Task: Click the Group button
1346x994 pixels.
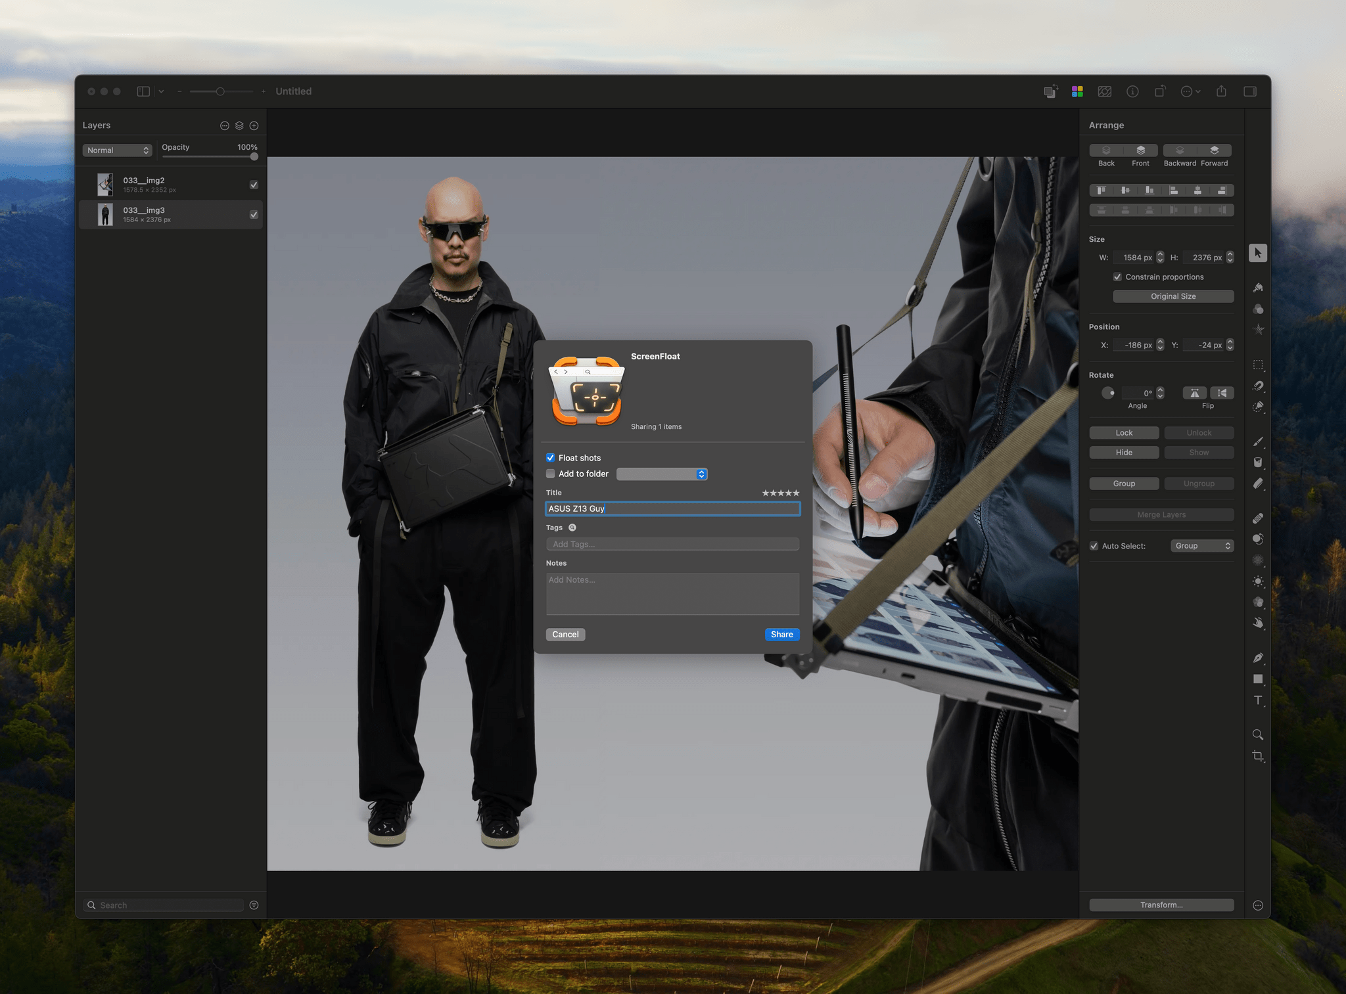Action: pyautogui.click(x=1124, y=484)
